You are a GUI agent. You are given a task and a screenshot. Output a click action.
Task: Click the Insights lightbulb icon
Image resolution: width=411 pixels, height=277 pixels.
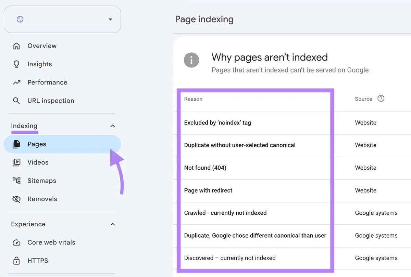coord(16,64)
